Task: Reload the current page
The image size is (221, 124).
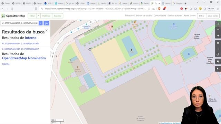Action: 12,9
